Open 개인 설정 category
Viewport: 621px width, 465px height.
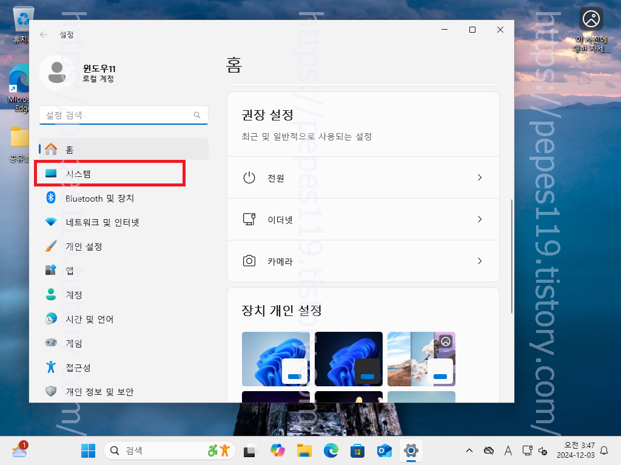click(124, 246)
